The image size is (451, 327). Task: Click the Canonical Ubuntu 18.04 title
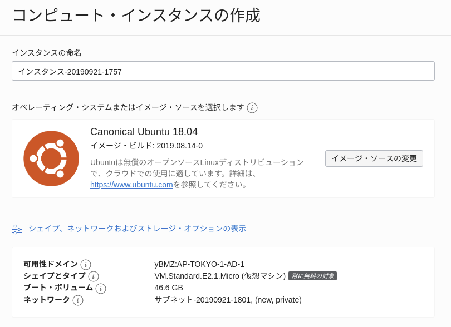[x=144, y=132]
